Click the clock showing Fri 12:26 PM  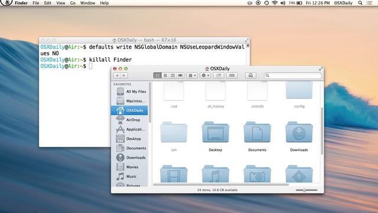318,3
